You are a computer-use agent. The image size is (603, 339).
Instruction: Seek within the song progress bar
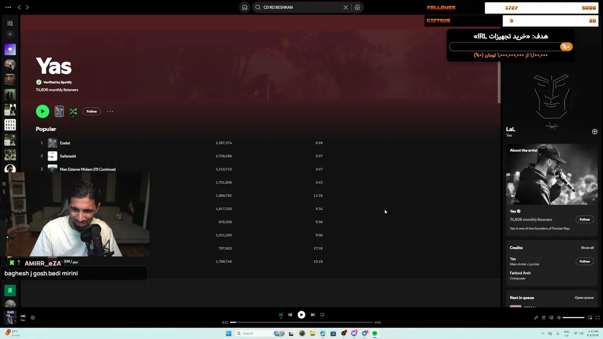[301, 323]
